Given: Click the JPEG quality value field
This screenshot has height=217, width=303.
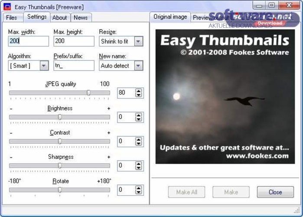Looking at the screenshot, I should (126, 93).
